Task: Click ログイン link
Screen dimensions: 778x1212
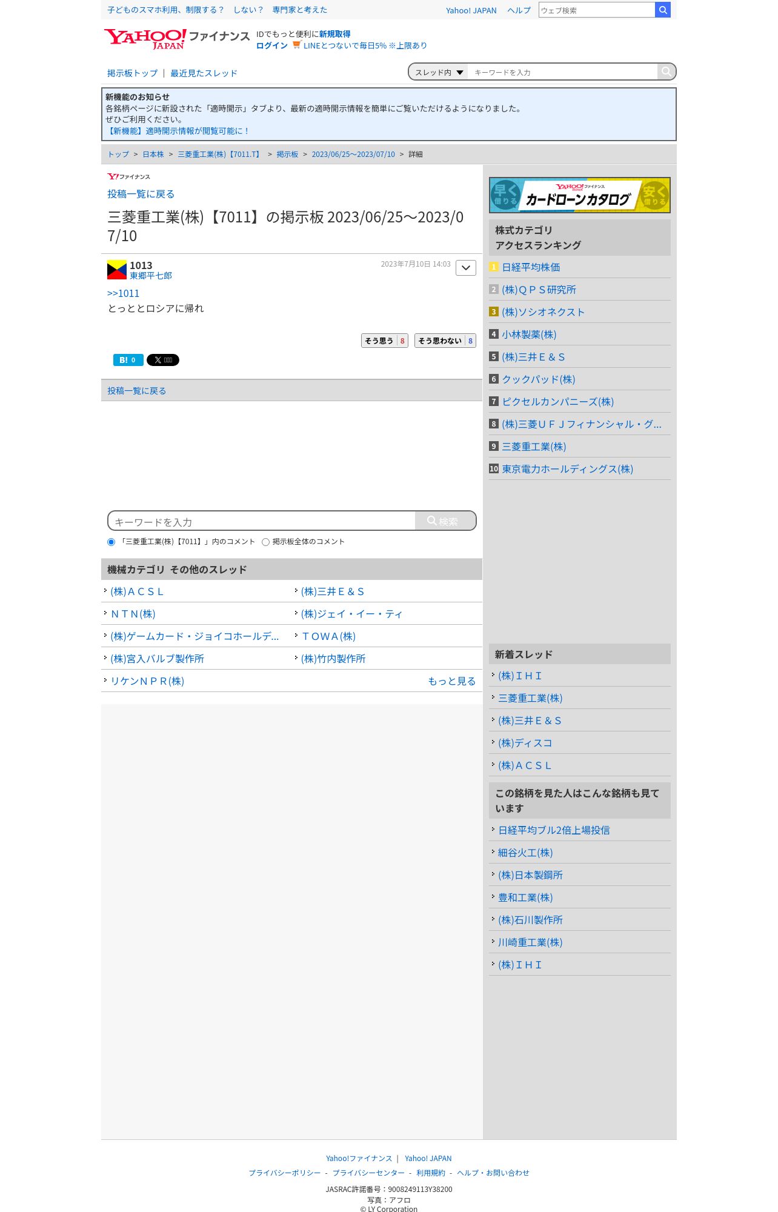Action: pos(272,45)
